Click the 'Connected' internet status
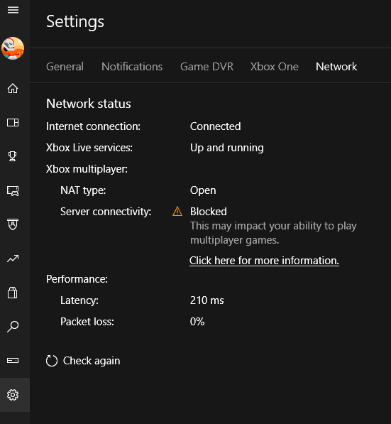Screen dimensions: 391x424 (215, 126)
